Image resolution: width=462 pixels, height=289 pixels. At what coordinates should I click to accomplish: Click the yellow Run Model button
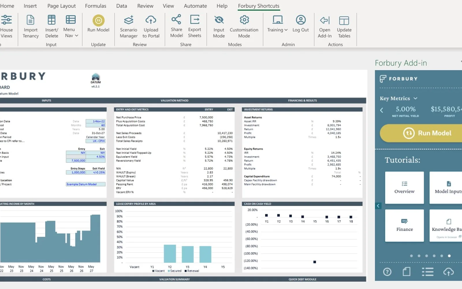point(421,133)
